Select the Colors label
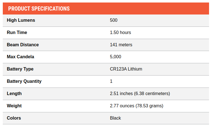The image size is (211, 126). 14,118
